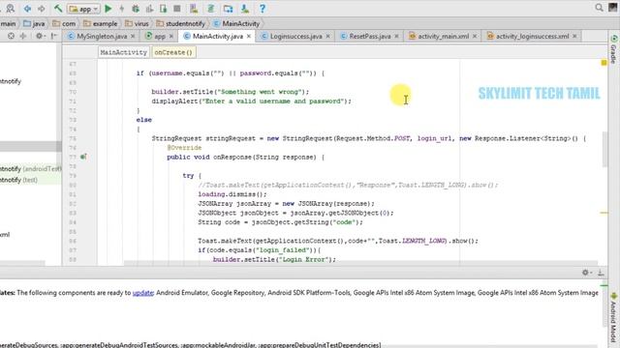Viewport: 620px width, 348px height.
Task: Click Attach Debugger to Android Process icon
Action: tap(164, 9)
